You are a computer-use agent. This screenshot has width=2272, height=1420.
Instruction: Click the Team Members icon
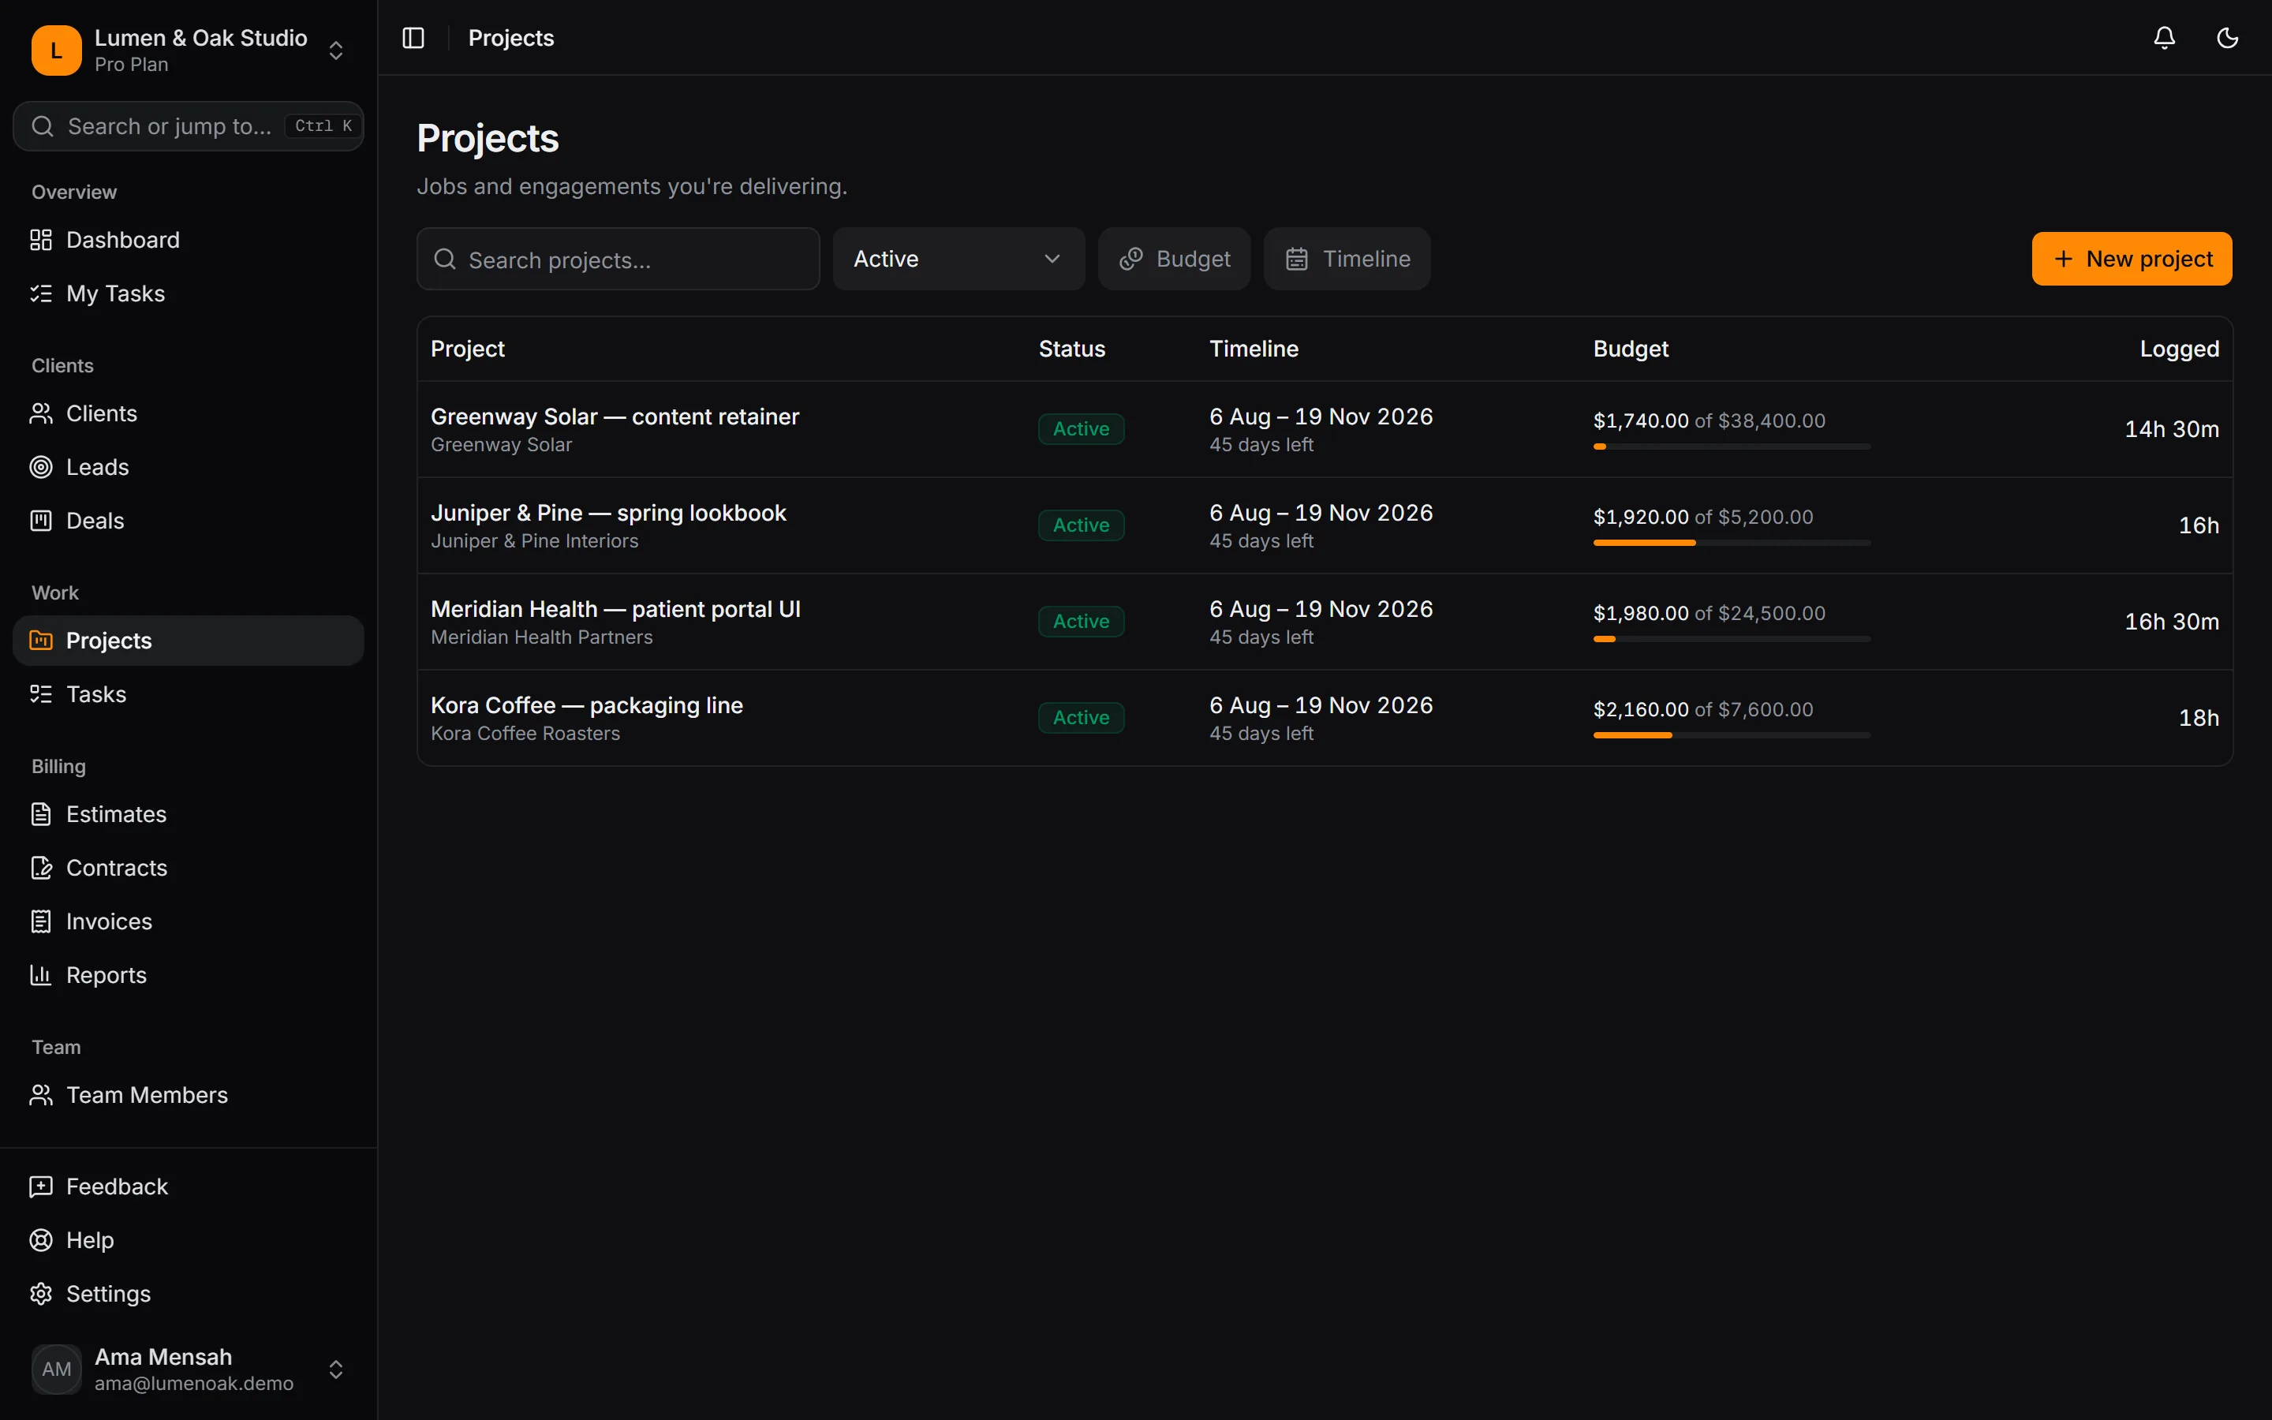click(41, 1095)
